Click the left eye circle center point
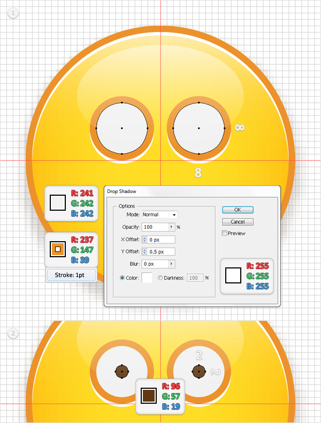 tap(122, 128)
